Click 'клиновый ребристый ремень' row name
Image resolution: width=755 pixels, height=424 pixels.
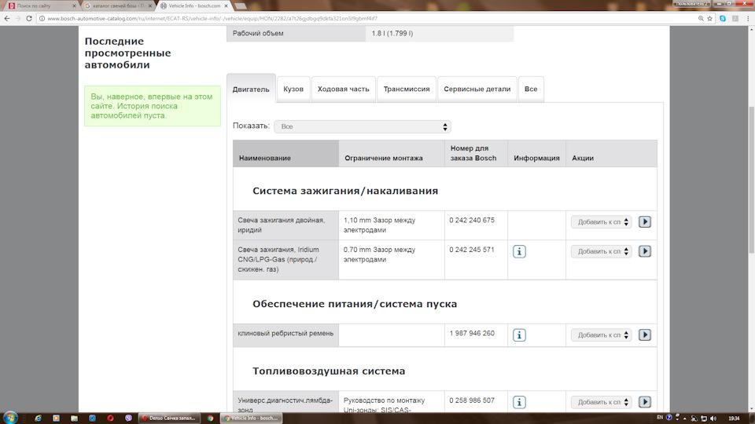point(285,333)
